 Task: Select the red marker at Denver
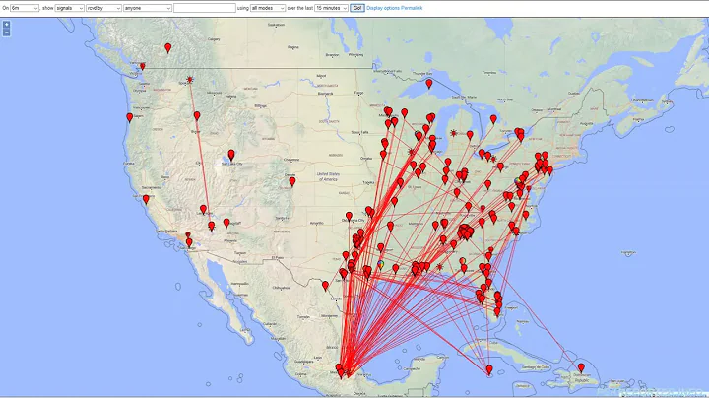pos(292,181)
